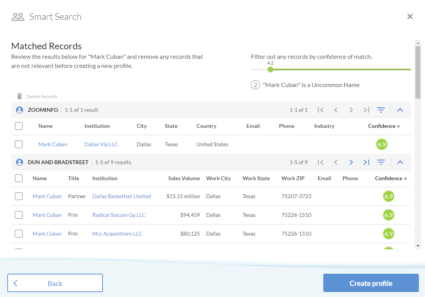
Task: Open the Dun and Bradstreet filter icon
Action: pyautogui.click(x=381, y=162)
